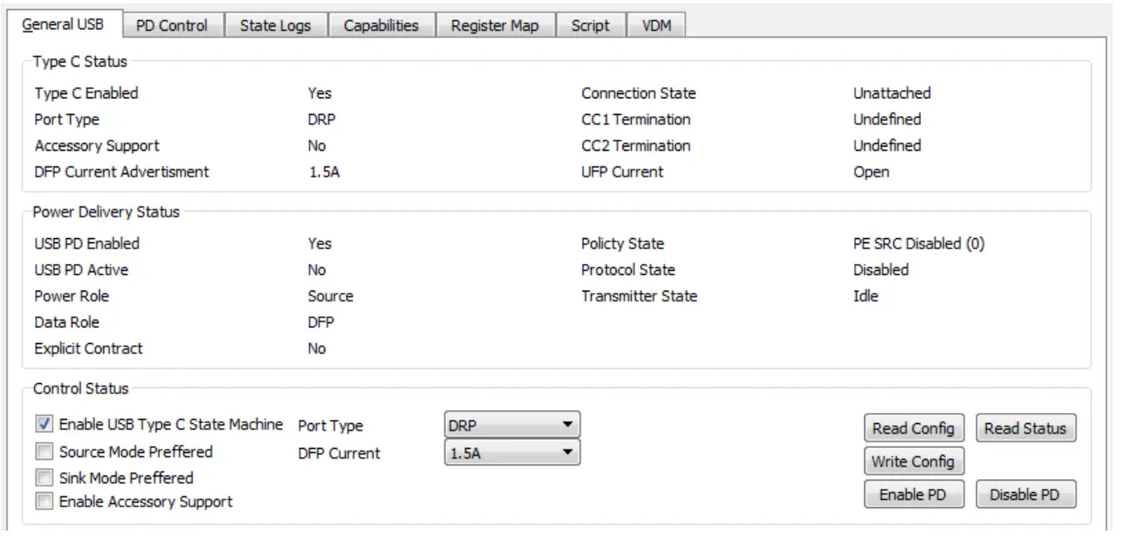Enable Source Mode Preffered checkbox
Image resolution: width=1121 pixels, height=538 pixels.
pos(44,452)
